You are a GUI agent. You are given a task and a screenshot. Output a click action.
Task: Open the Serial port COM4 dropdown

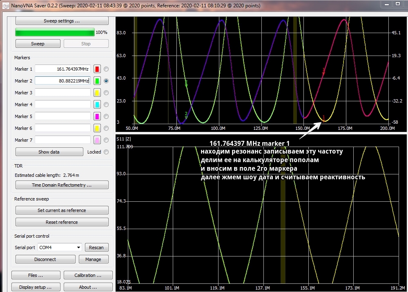click(x=60, y=247)
